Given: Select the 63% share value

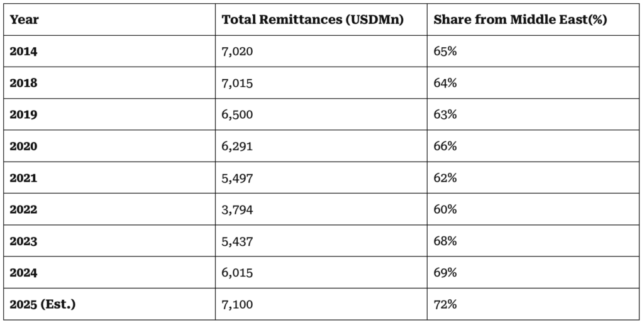Looking at the screenshot, I should pyautogui.click(x=445, y=115).
